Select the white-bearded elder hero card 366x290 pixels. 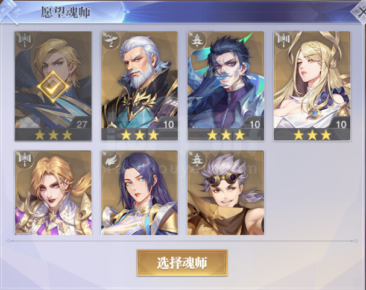coord(139,86)
